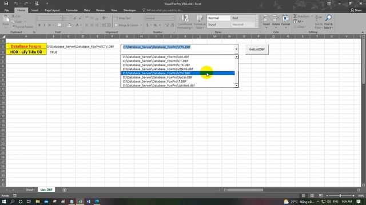Expand the cell Styles gallery arrow
366x205 pixels.
(x=257, y=26)
